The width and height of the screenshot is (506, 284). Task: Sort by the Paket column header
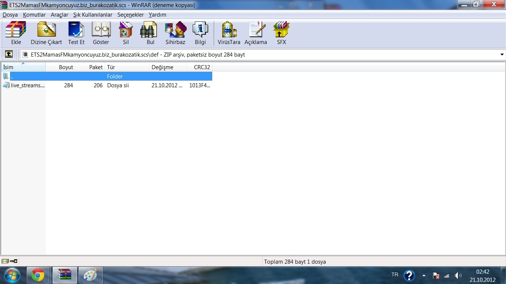90,67
